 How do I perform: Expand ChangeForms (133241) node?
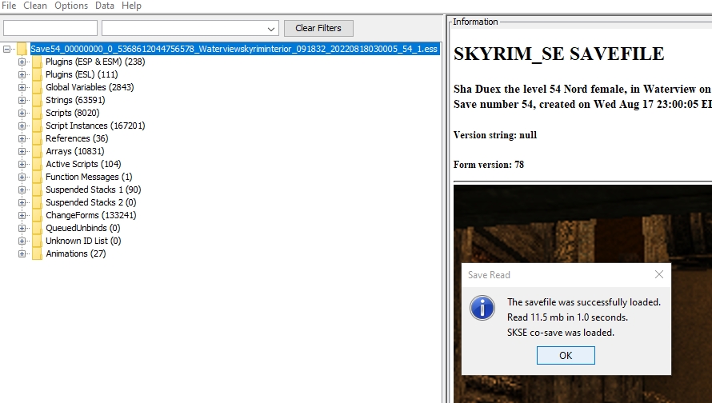pyautogui.click(x=22, y=215)
